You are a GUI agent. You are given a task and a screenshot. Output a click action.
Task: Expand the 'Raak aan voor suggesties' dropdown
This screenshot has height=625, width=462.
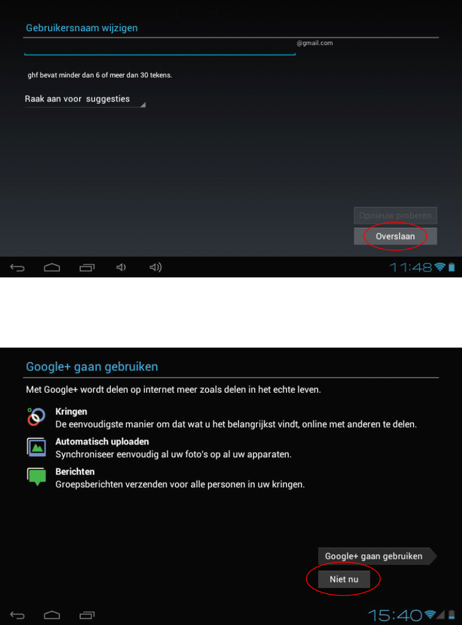coord(85,99)
